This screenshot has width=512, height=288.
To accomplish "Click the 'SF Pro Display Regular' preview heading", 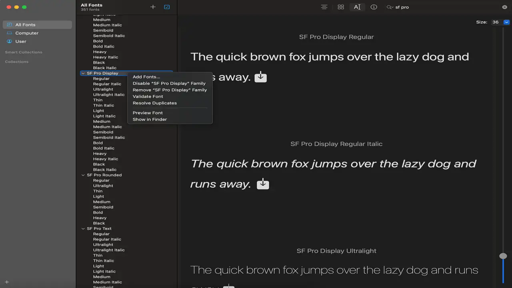I will pos(336,37).
